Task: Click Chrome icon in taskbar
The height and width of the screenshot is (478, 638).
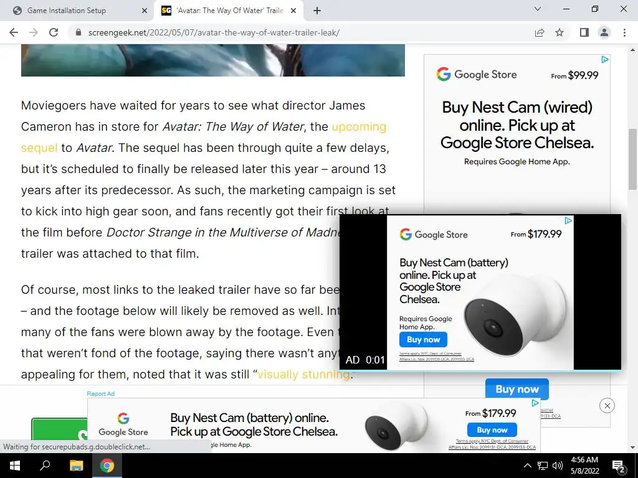Action: tap(107, 466)
